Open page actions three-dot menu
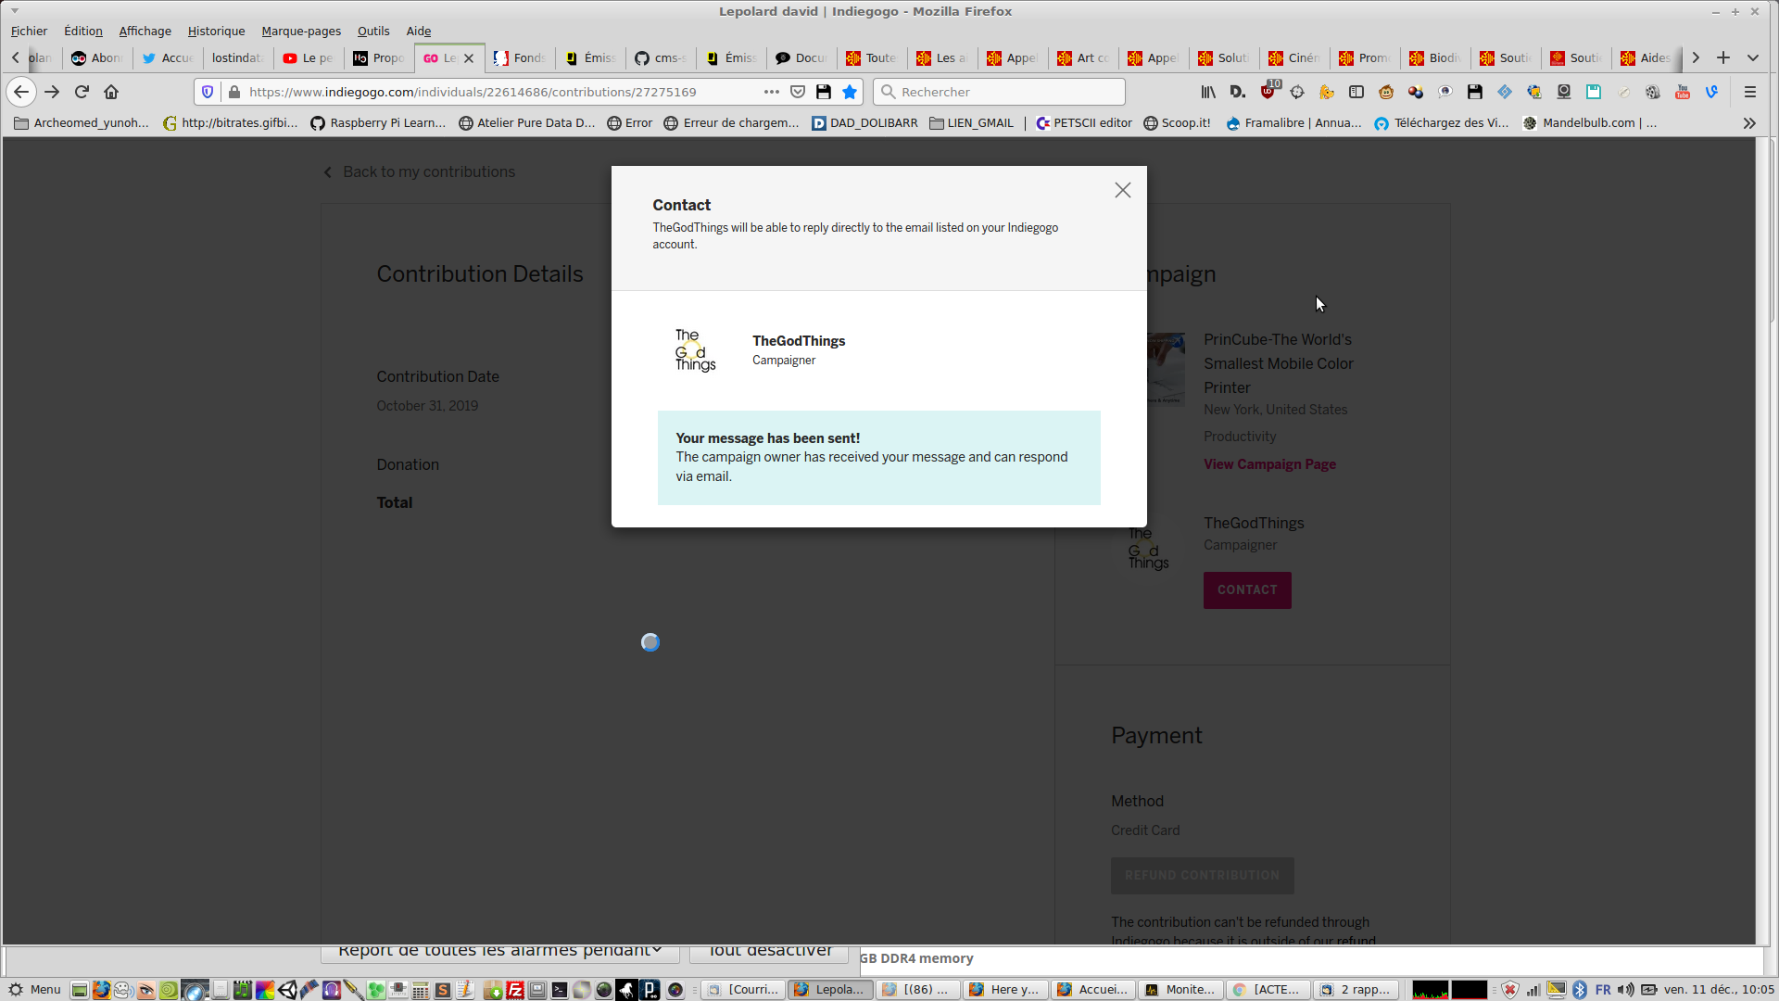1779x1001 pixels. tap(771, 92)
